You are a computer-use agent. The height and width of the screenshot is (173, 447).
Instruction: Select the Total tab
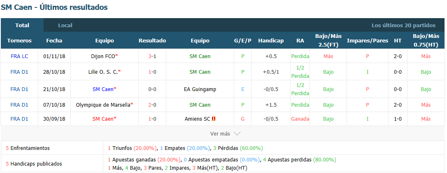point(22,25)
